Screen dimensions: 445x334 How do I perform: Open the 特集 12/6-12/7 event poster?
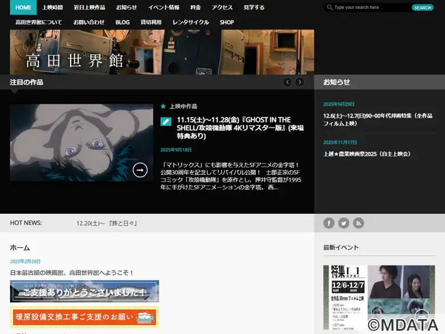pyautogui.click(x=379, y=297)
